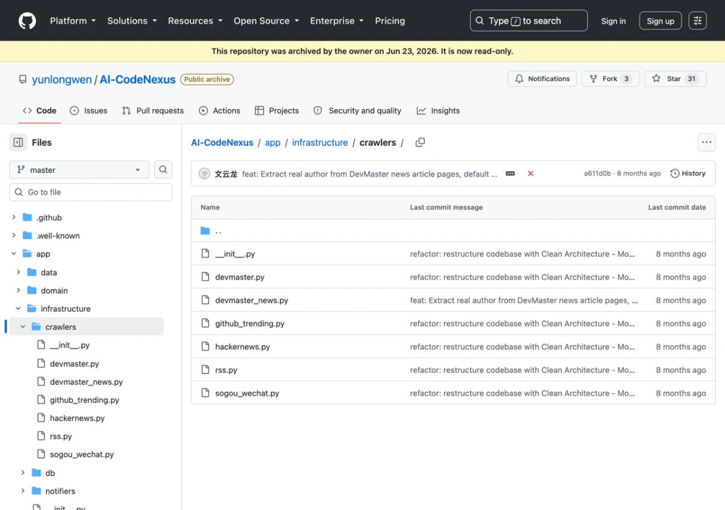Screen dimensions: 725x510
Task: Open yunlongwen owner profile link
Action: coord(62,79)
